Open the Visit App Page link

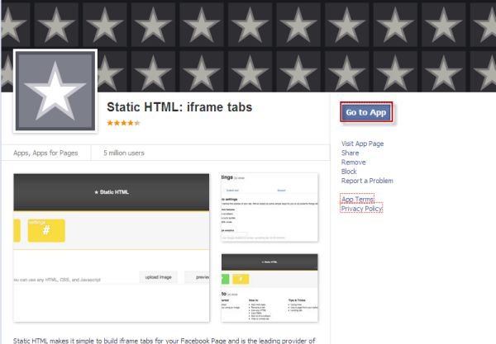click(x=362, y=144)
